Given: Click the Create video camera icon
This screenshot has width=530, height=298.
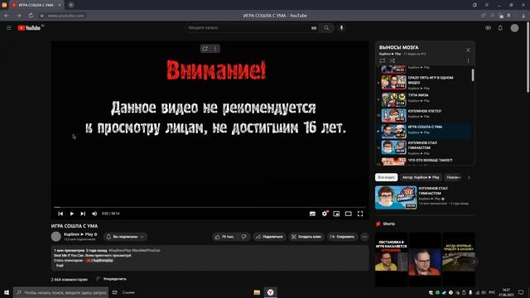Looking at the screenshot, I should click(488, 28).
